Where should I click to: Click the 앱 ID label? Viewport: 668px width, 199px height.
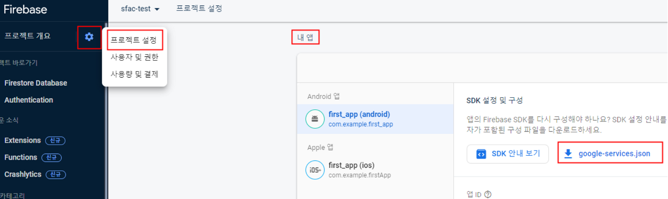tap(474, 194)
